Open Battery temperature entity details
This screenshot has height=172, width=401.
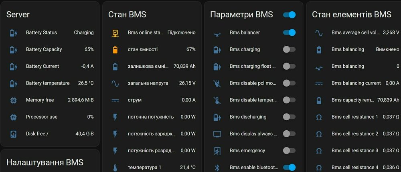(x=48, y=83)
